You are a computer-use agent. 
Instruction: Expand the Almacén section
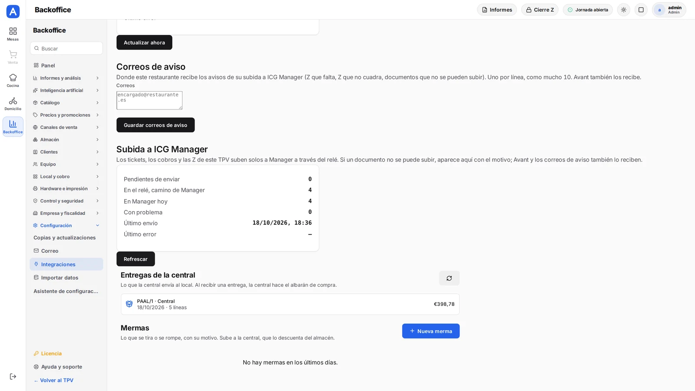click(66, 139)
